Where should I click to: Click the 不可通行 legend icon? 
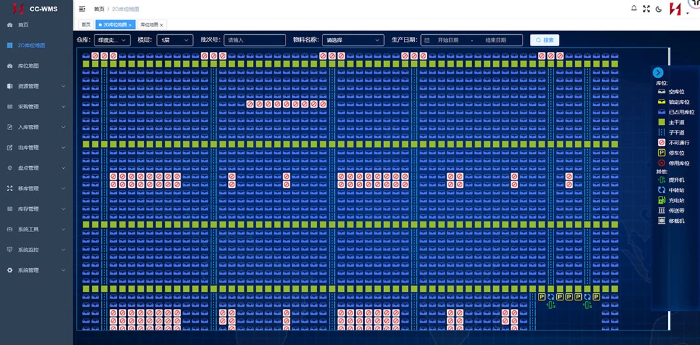point(662,143)
